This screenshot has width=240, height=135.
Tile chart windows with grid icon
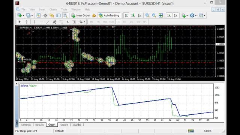coord(161,15)
